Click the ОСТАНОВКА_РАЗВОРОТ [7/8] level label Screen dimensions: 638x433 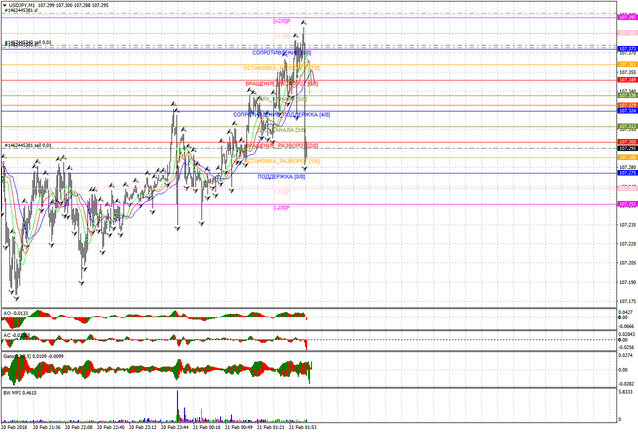pos(281,68)
